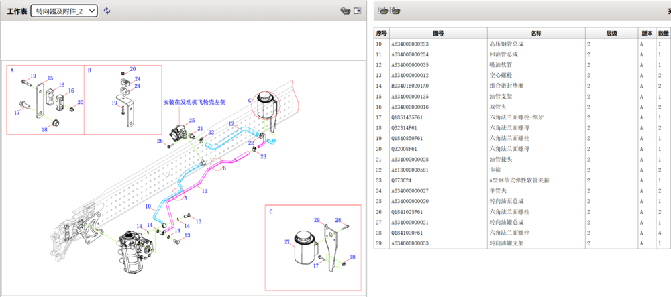This screenshot has width=671, height=297.
Task: Click the 层级 column header
Action: [x=611, y=33]
